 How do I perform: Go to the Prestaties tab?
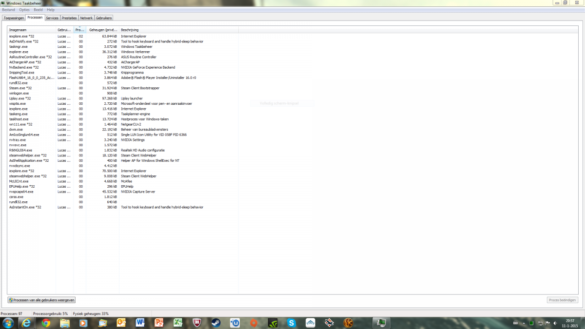click(69, 18)
